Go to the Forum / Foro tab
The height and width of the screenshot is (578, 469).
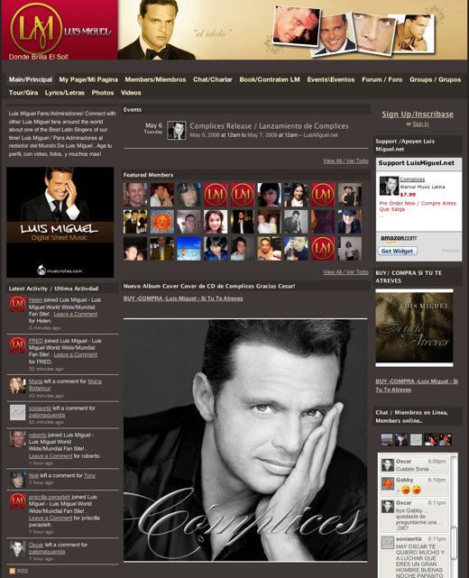click(x=382, y=79)
